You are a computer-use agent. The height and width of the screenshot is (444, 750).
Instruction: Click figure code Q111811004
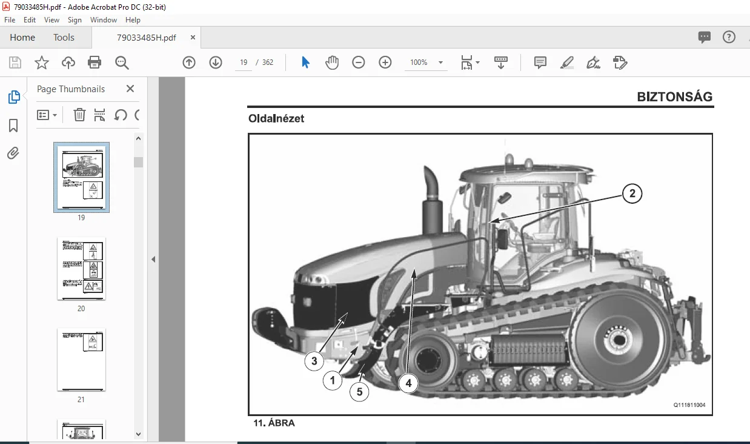[x=689, y=405]
